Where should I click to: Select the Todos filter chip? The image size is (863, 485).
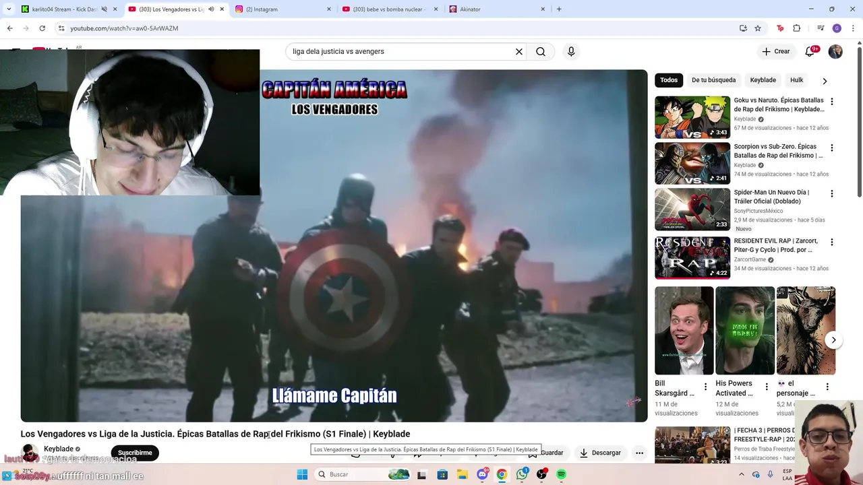[669, 80]
